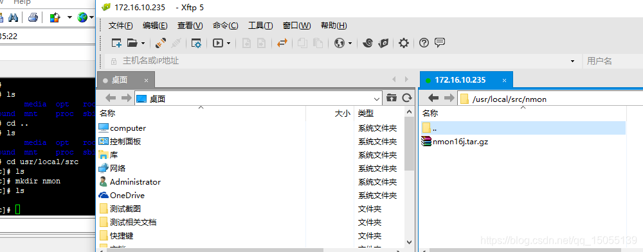Open the 编辑(E) menu
Viewport: 643px width, 252px height.
pyautogui.click(x=155, y=26)
